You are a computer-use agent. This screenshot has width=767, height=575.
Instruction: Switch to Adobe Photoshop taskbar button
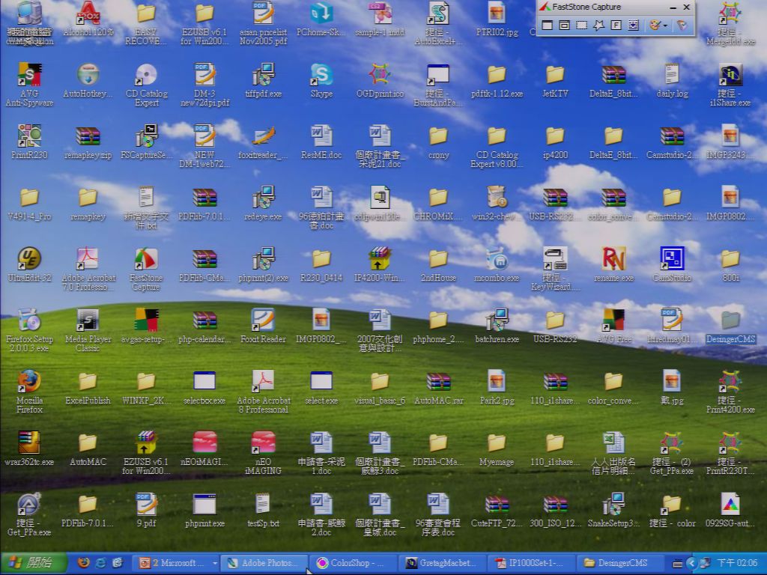point(263,563)
